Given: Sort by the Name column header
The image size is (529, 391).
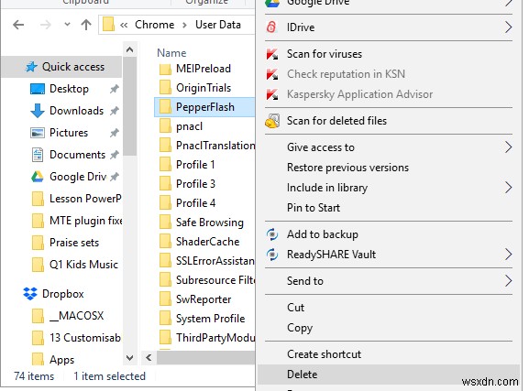Looking at the screenshot, I should pos(171,53).
